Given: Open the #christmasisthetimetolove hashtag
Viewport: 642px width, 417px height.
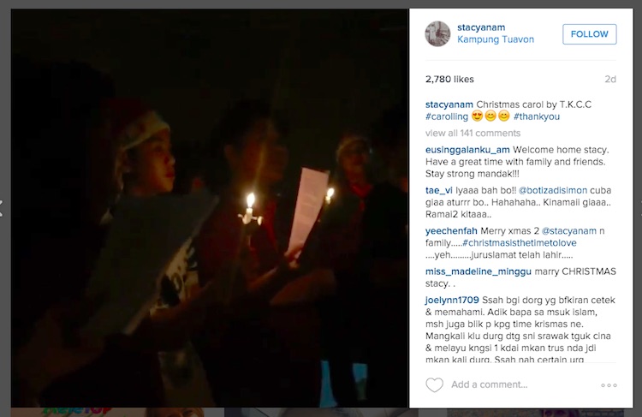Looking at the screenshot, I should [520, 243].
